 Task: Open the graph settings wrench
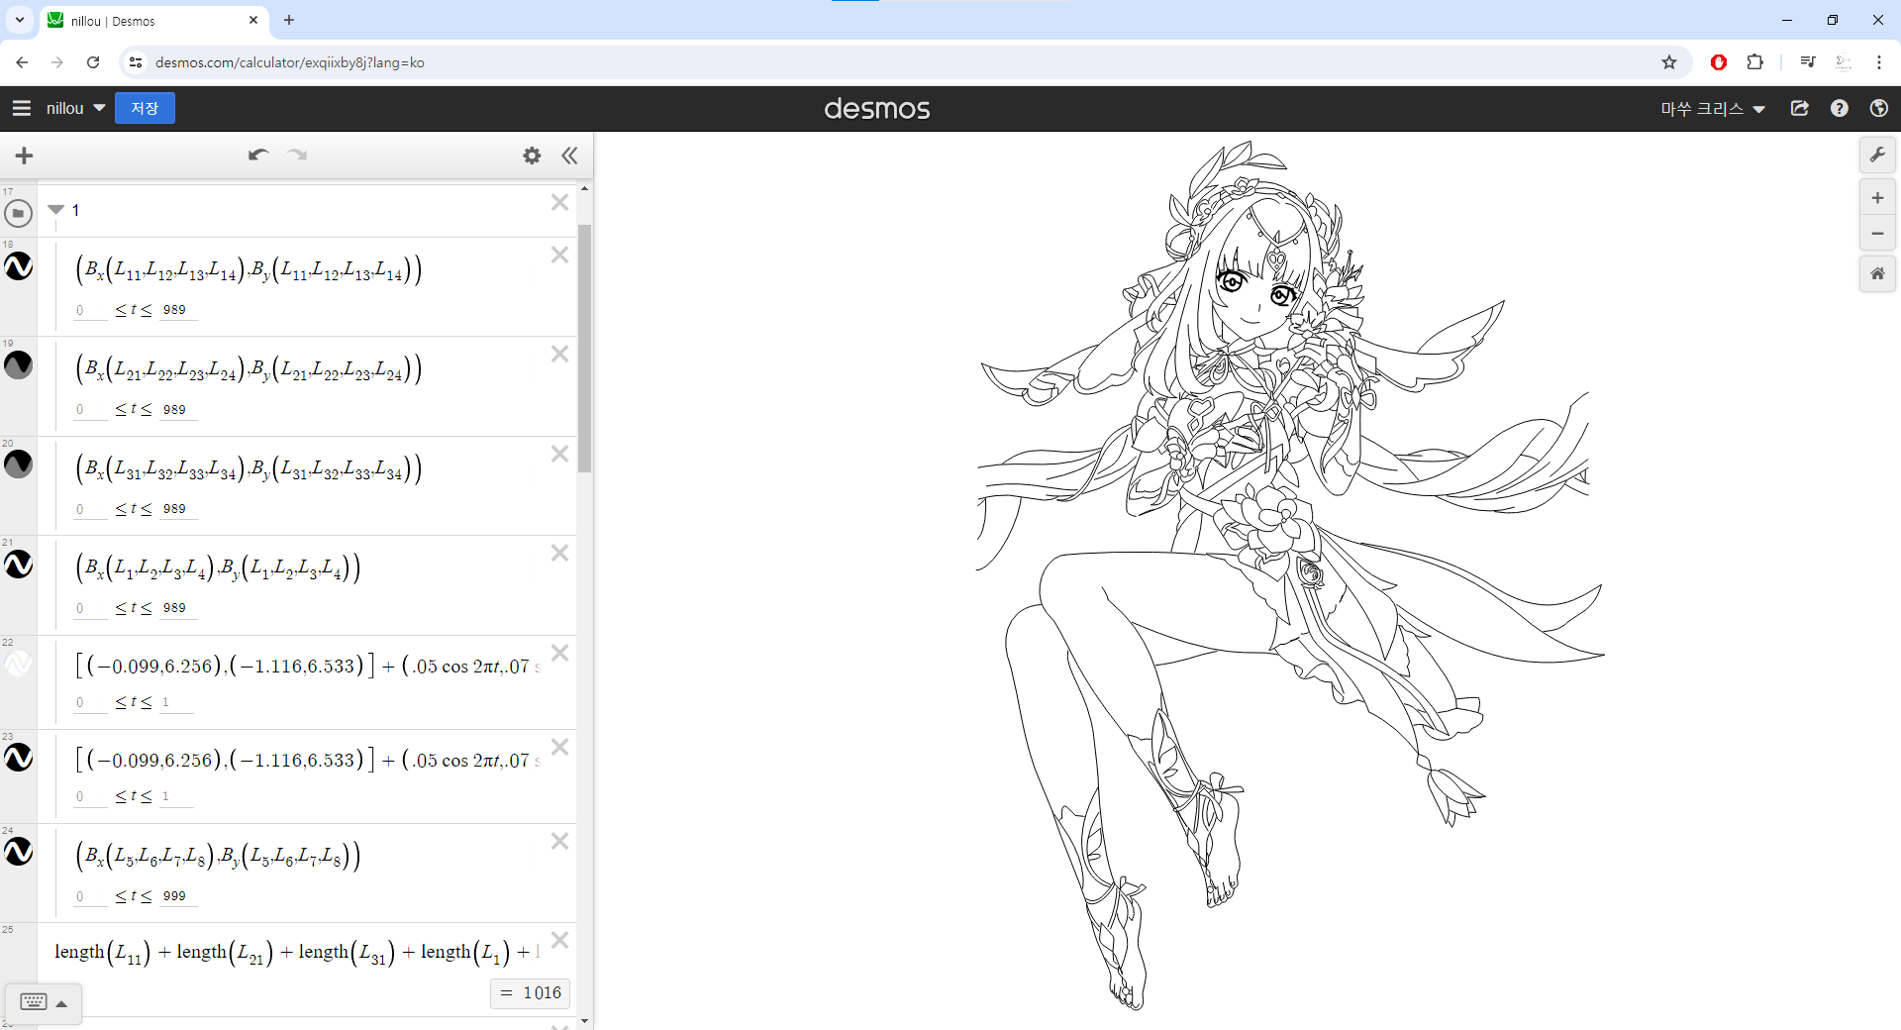coord(1877,155)
